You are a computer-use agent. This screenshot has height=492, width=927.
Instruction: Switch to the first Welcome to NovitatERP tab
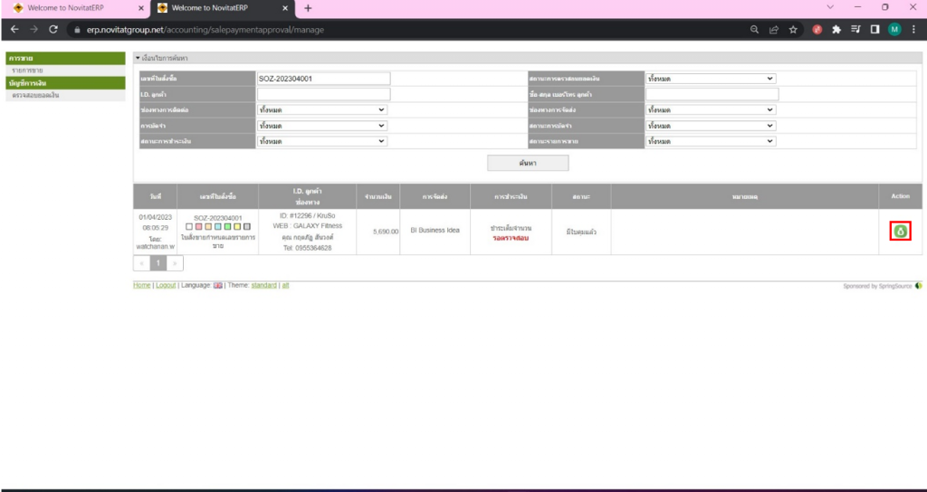(72, 8)
